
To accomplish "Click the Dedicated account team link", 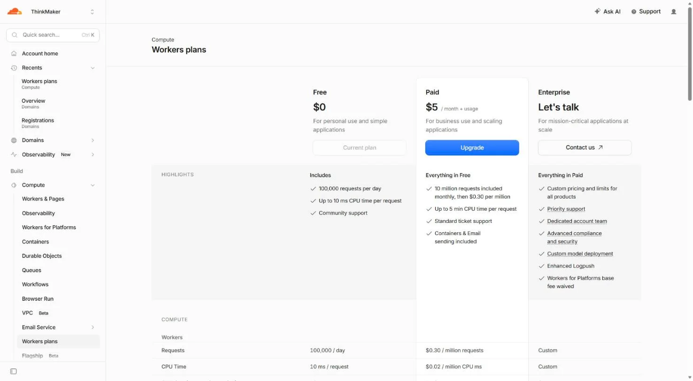I will pyautogui.click(x=577, y=221).
